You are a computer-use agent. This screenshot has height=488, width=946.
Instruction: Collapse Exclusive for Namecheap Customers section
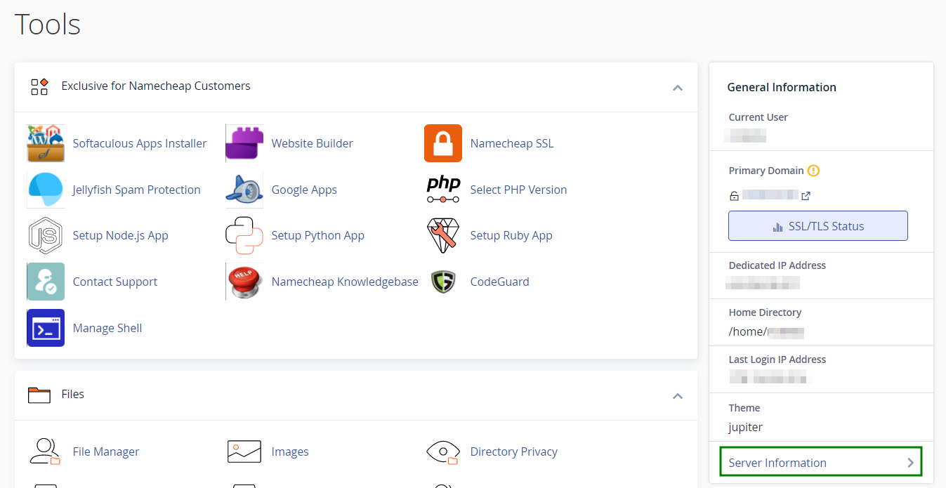coord(678,88)
